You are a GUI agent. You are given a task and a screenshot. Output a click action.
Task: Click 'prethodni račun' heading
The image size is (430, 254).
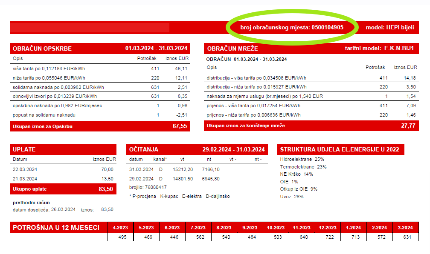point(31,203)
